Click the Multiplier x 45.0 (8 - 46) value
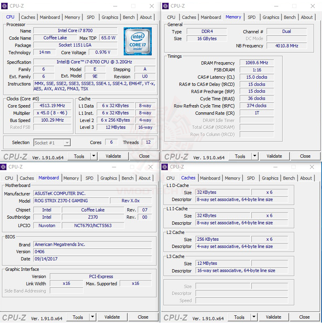Viewport: 322px width, 325px height. (52, 113)
